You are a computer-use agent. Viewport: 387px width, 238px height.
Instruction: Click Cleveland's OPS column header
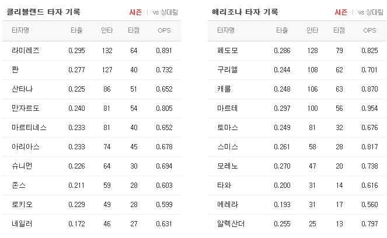click(x=164, y=30)
